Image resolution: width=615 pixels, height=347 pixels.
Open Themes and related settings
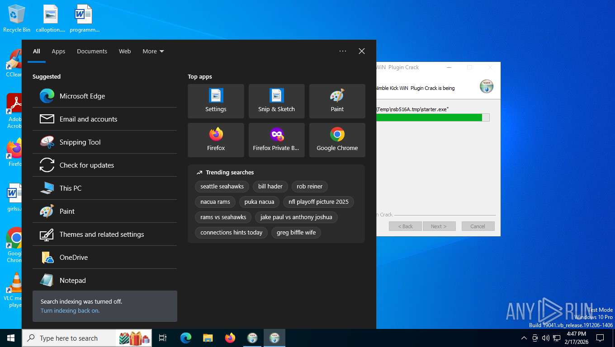point(104,234)
